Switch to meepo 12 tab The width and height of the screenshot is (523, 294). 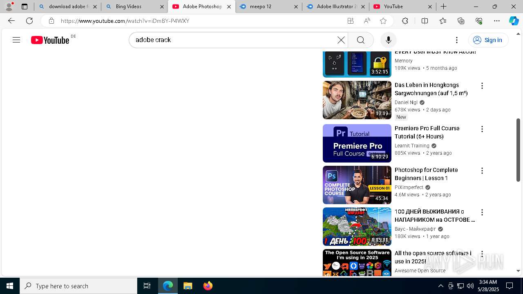point(268,7)
